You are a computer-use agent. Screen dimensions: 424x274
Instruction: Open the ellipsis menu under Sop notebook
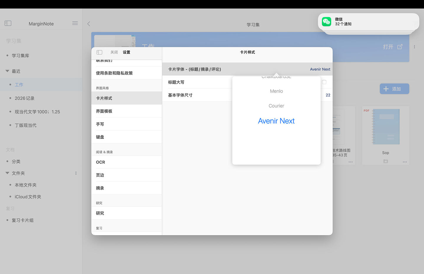click(405, 162)
